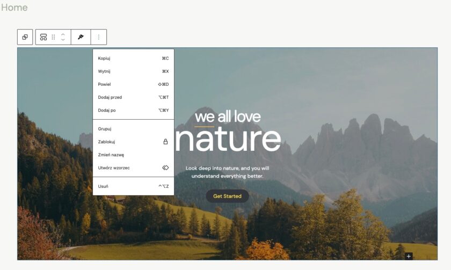Click the lock icon beside Zablokuj
The image size is (451, 270).
click(x=165, y=142)
